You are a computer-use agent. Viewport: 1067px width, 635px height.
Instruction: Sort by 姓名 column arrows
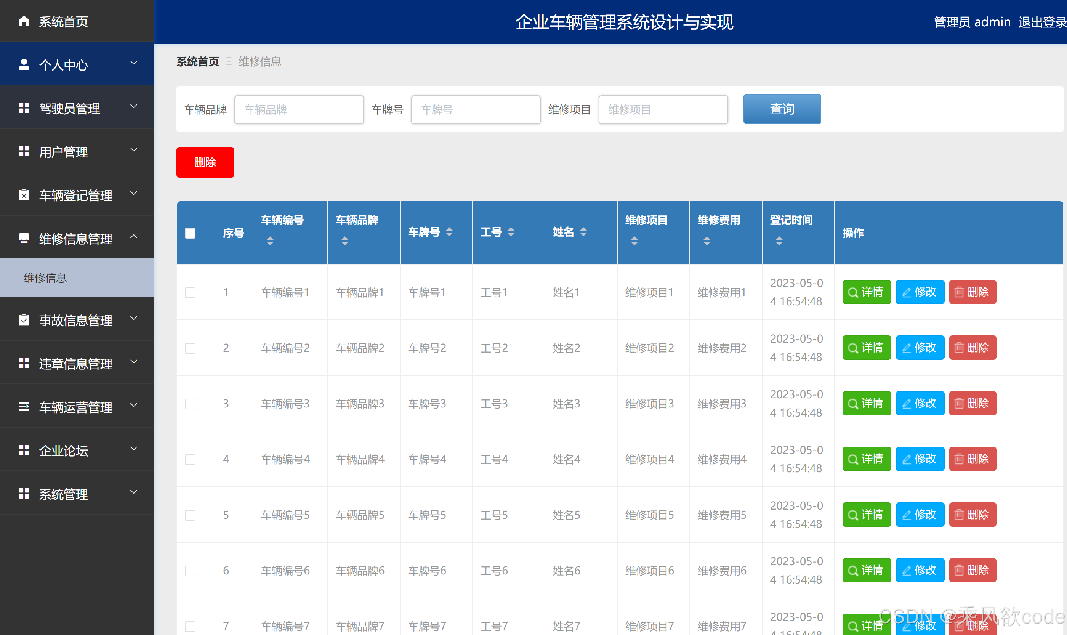[583, 232]
